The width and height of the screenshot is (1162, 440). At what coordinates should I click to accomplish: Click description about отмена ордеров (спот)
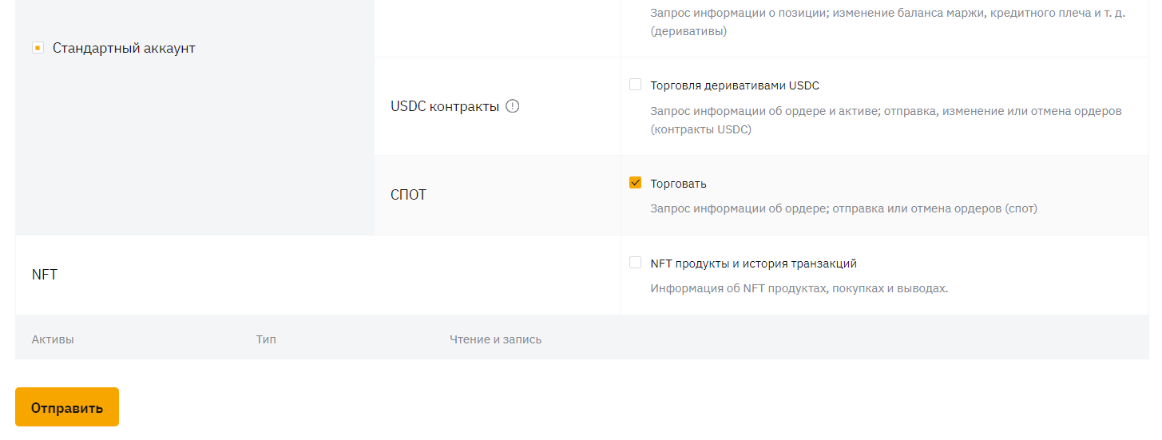[x=843, y=208]
